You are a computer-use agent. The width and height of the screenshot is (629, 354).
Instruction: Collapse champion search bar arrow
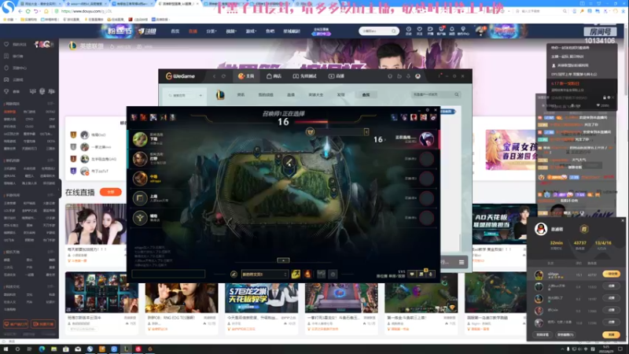click(366, 131)
